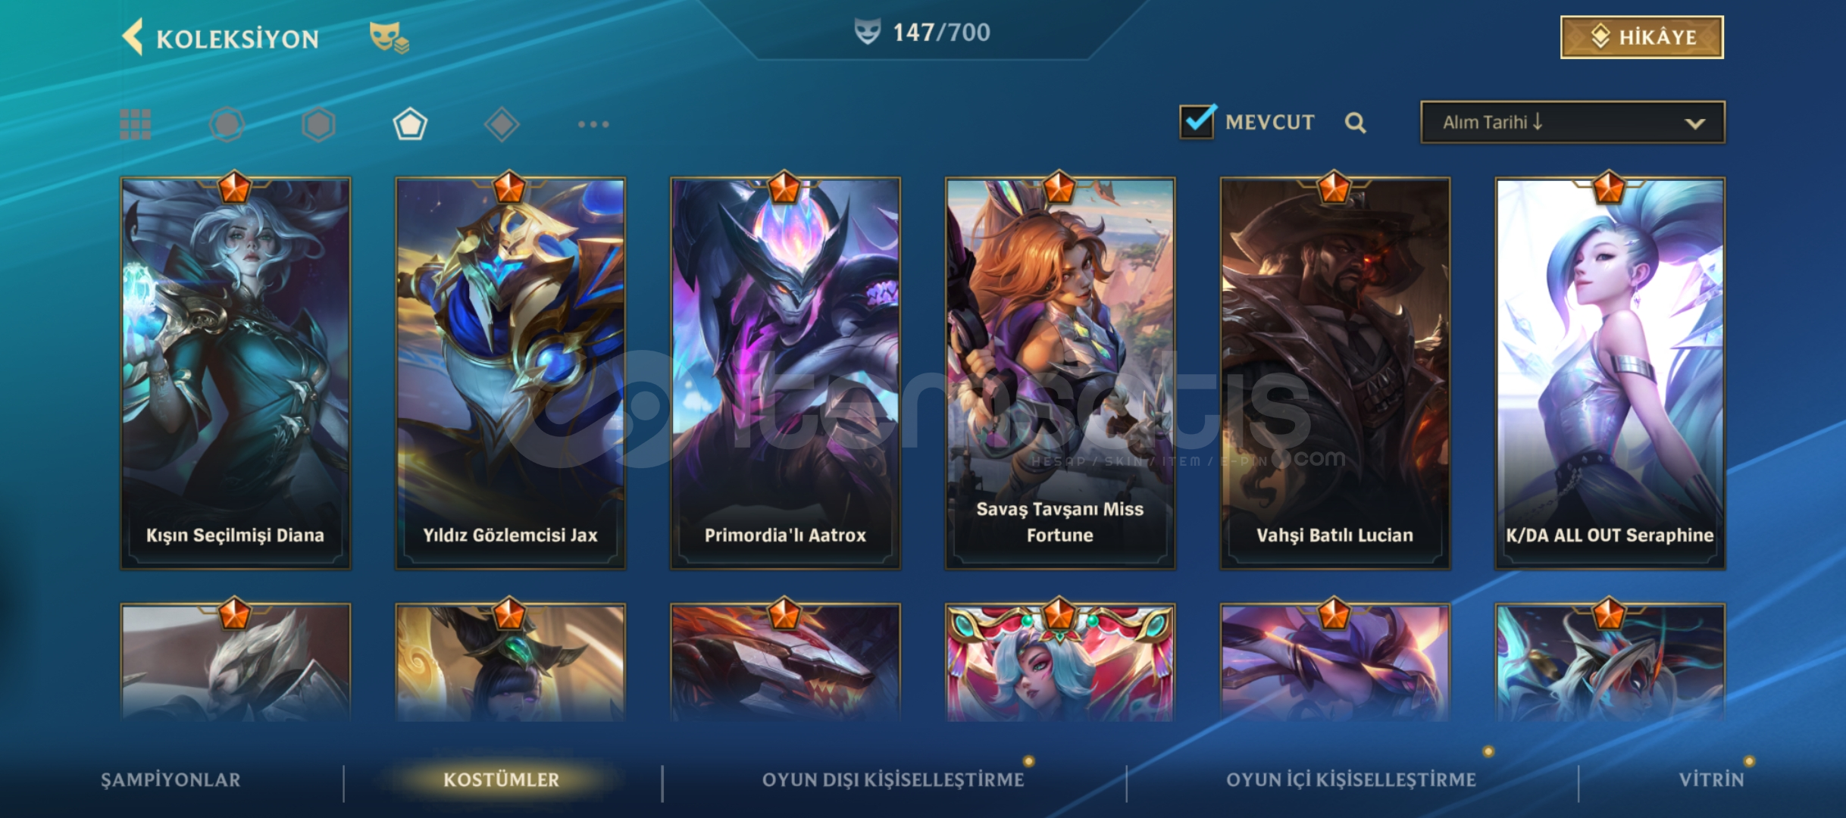1846x818 pixels.
Task: Select the jagged circle rarity filter icon
Action: click(227, 124)
